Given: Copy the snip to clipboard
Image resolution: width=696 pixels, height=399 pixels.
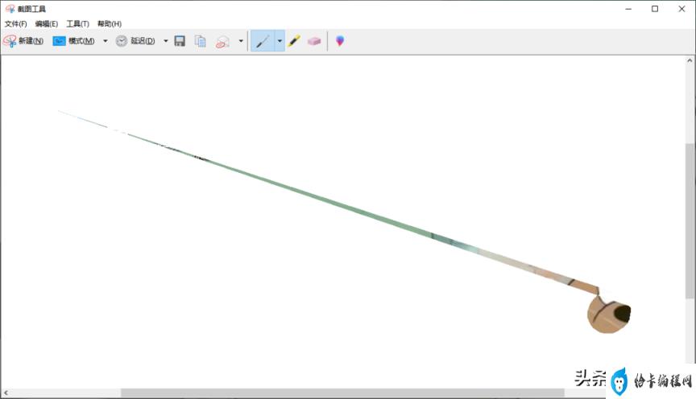Looking at the screenshot, I should click(x=201, y=41).
